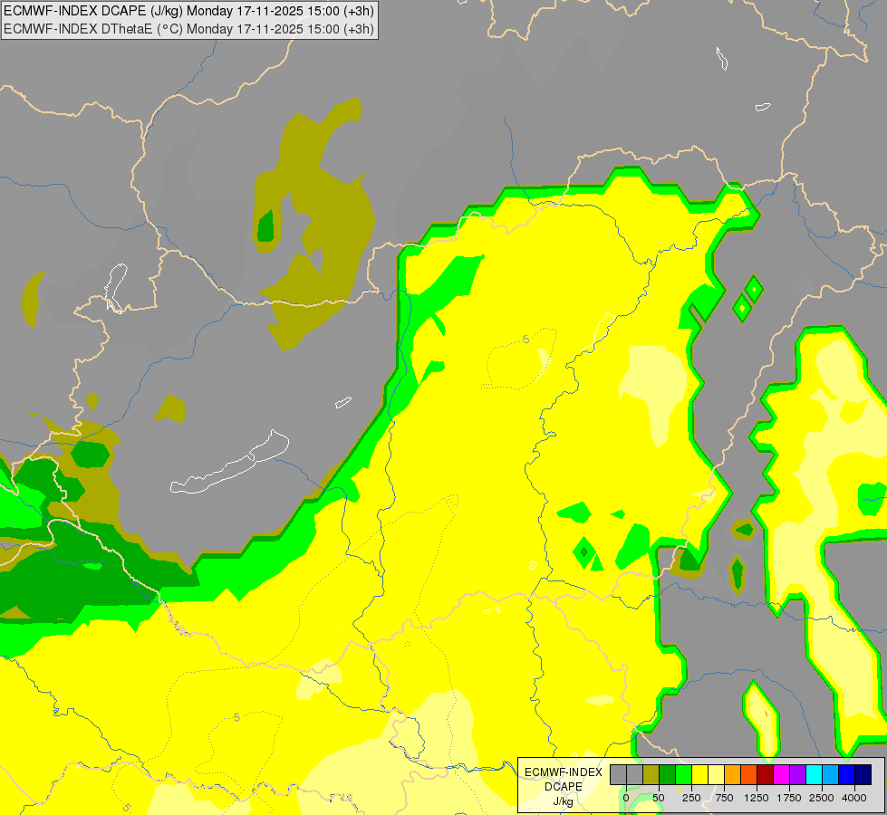The width and height of the screenshot is (887, 815).
Task: Click the legend value label 250
Action: click(x=691, y=798)
